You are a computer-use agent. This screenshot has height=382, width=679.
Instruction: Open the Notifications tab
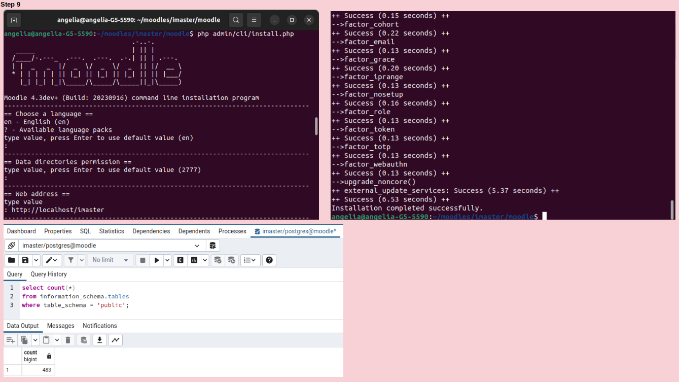coord(100,326)
